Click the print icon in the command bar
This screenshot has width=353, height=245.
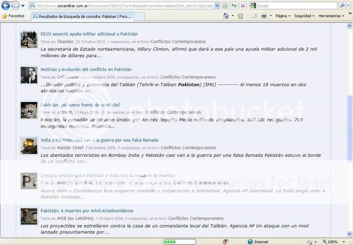(265, 16)
